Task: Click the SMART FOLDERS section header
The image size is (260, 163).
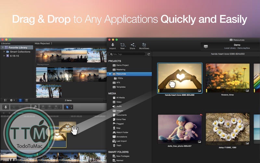Action: click(x=118, y=152)
